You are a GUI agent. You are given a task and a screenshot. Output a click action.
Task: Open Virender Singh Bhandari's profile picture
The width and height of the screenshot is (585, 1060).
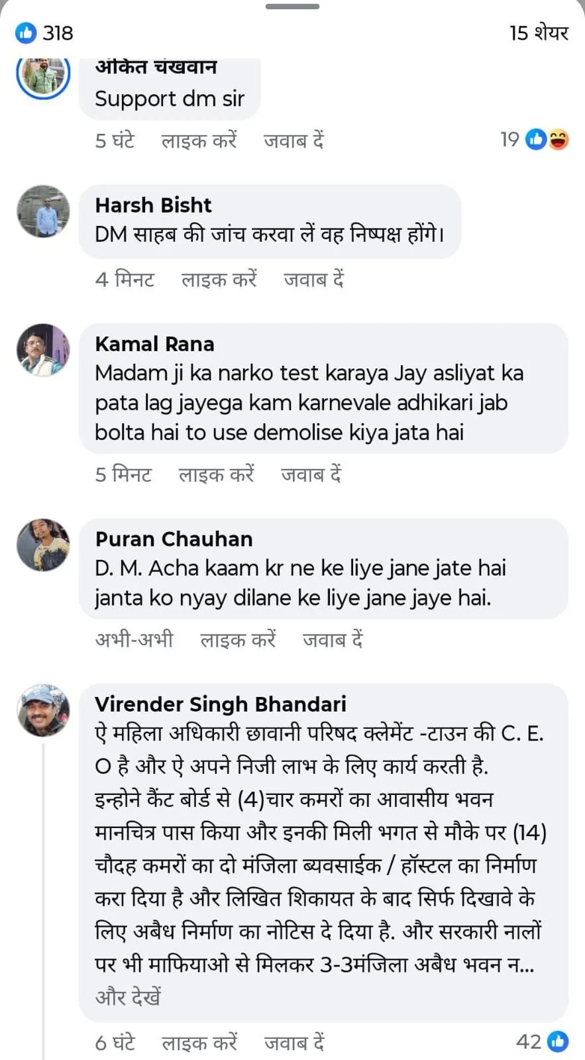coord(43,710)
